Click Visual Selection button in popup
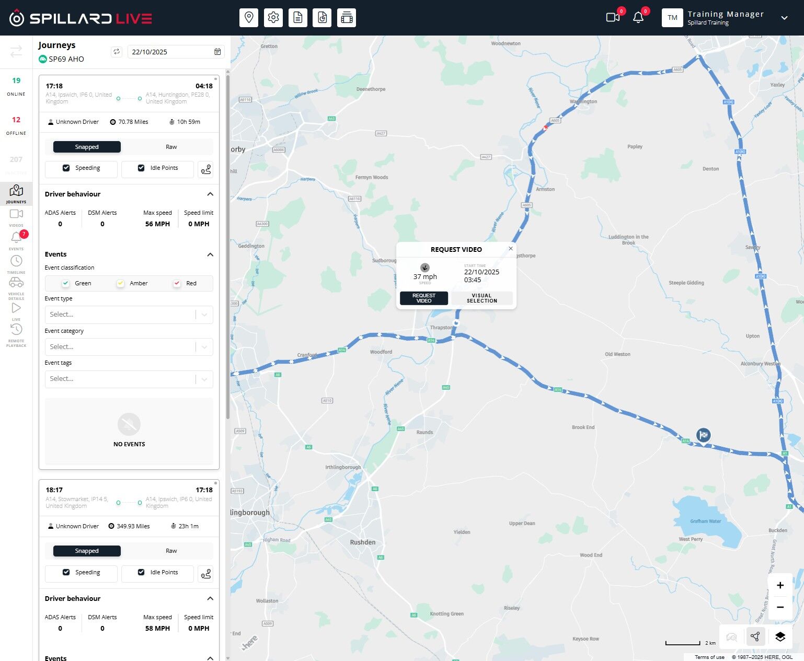Viewport: 804px width, 661px height. tap(482, 298)
